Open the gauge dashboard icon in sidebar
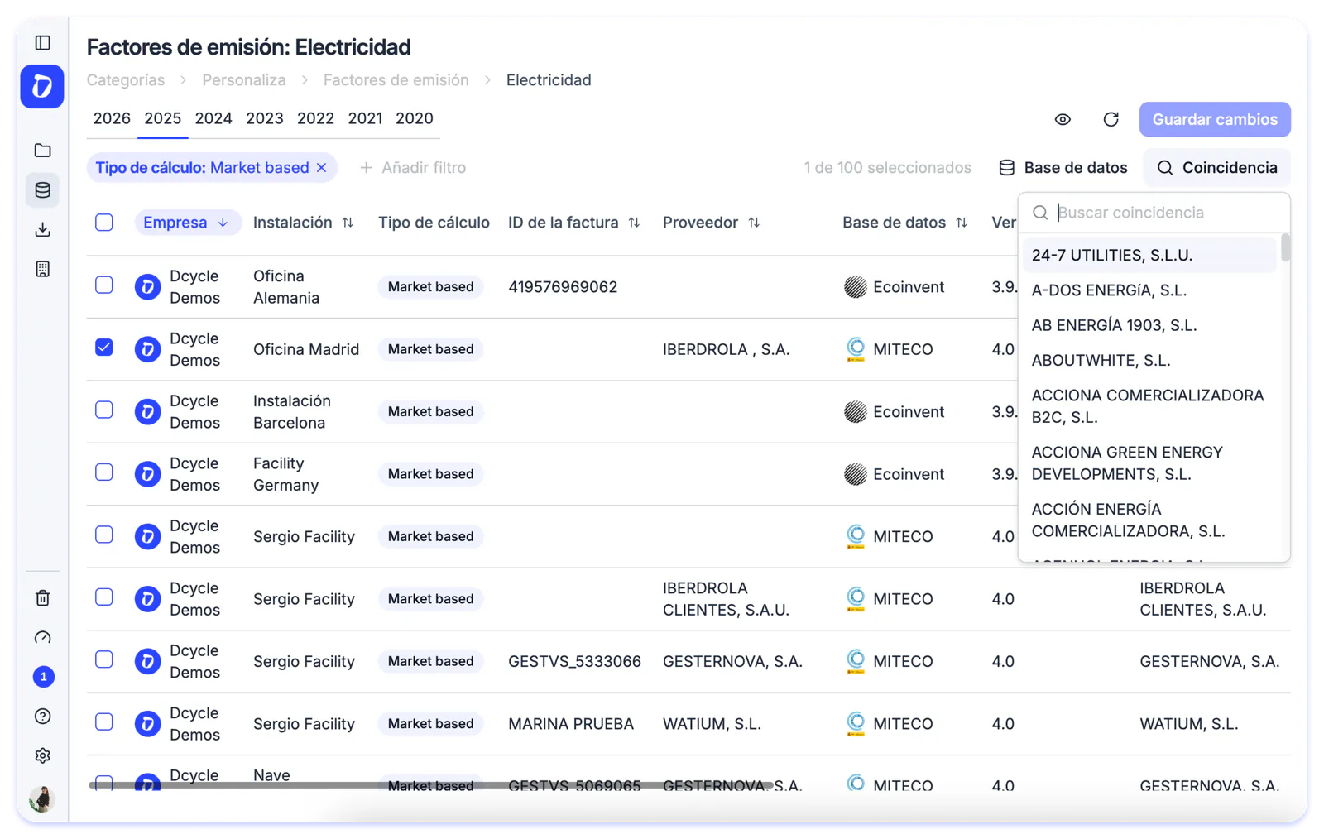The width and height of the screenshot is (1324, 839). pos(43,637)
